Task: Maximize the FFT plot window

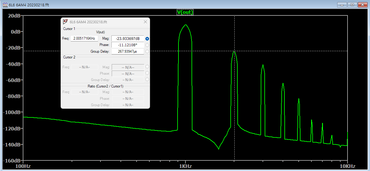Action: coord(352,5)
